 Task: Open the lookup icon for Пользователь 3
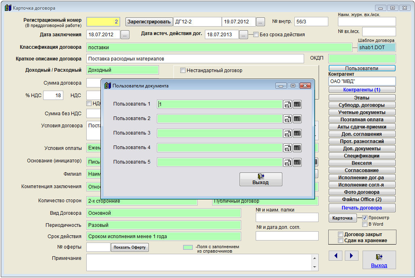click(288, 133)
